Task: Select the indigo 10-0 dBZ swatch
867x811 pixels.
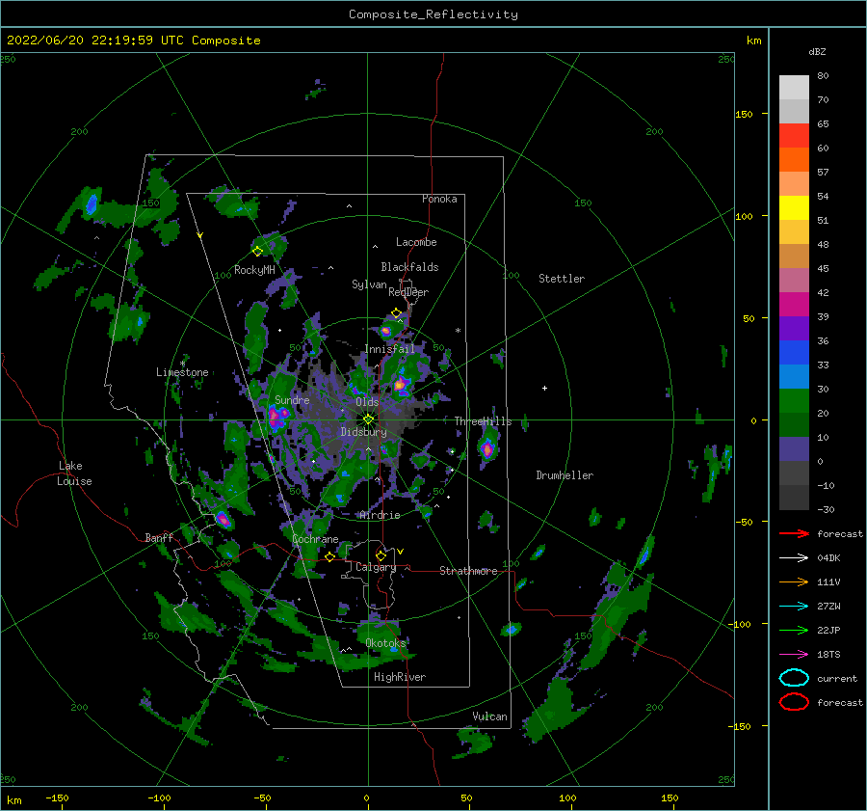Action: 794,448
